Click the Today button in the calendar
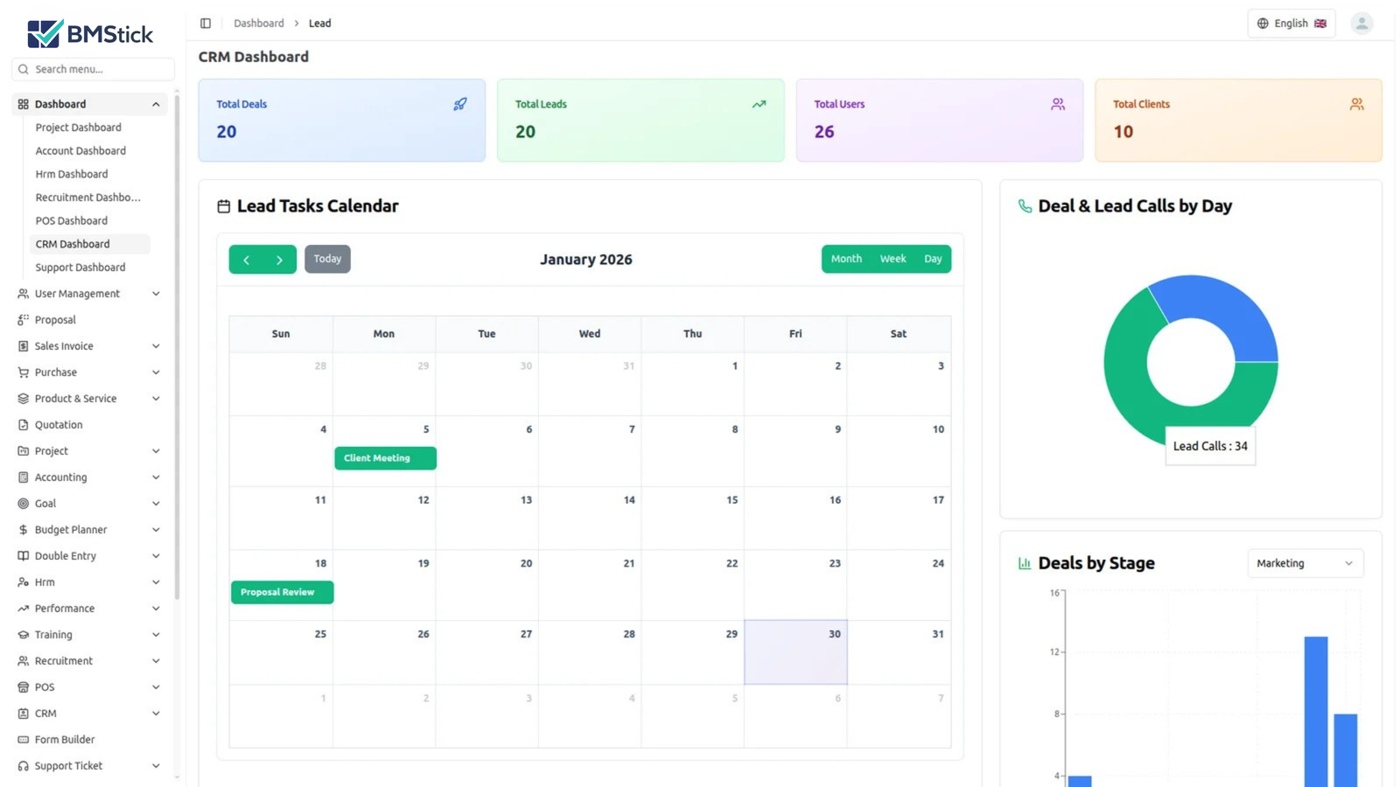 (327, 259)
